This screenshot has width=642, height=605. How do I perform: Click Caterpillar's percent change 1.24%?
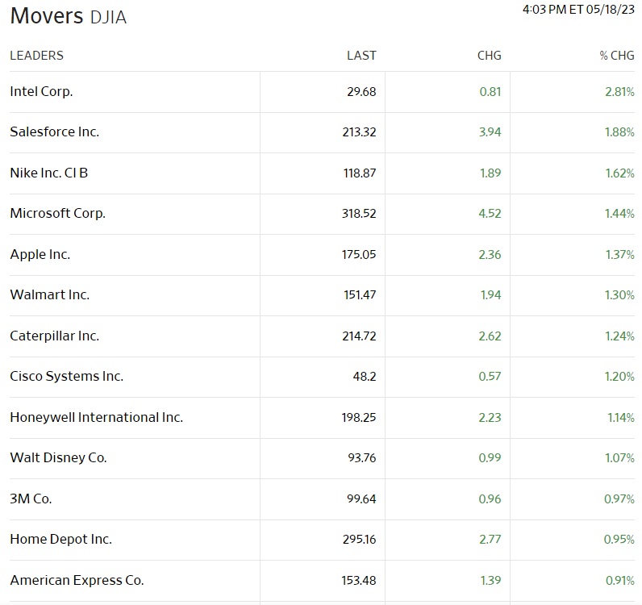pyautogui.click(x=620, y=336)
